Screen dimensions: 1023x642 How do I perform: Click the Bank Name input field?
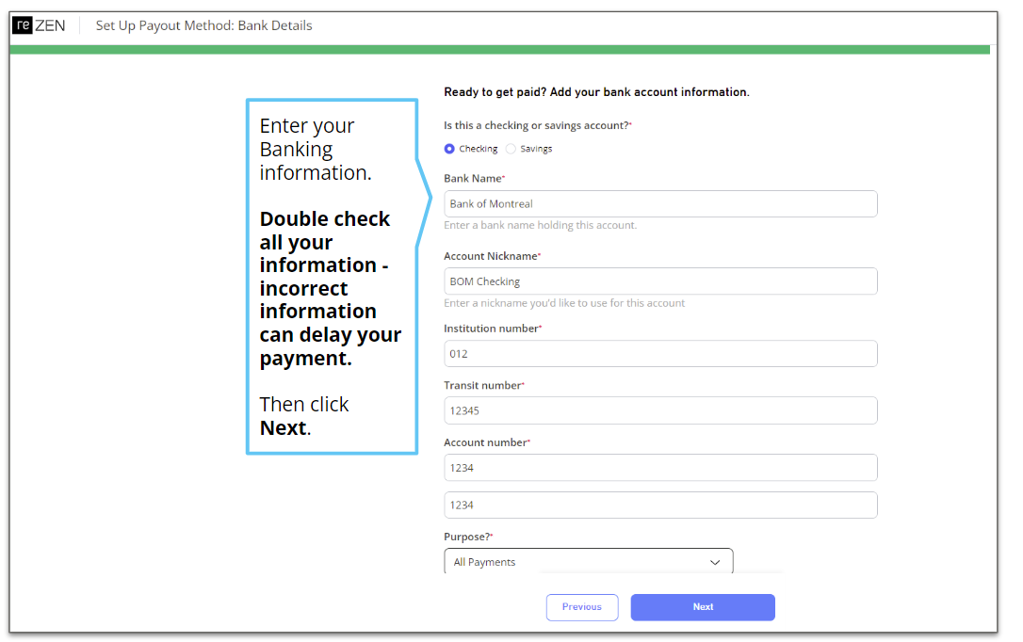pyautogui.click(x=659, y=203)
